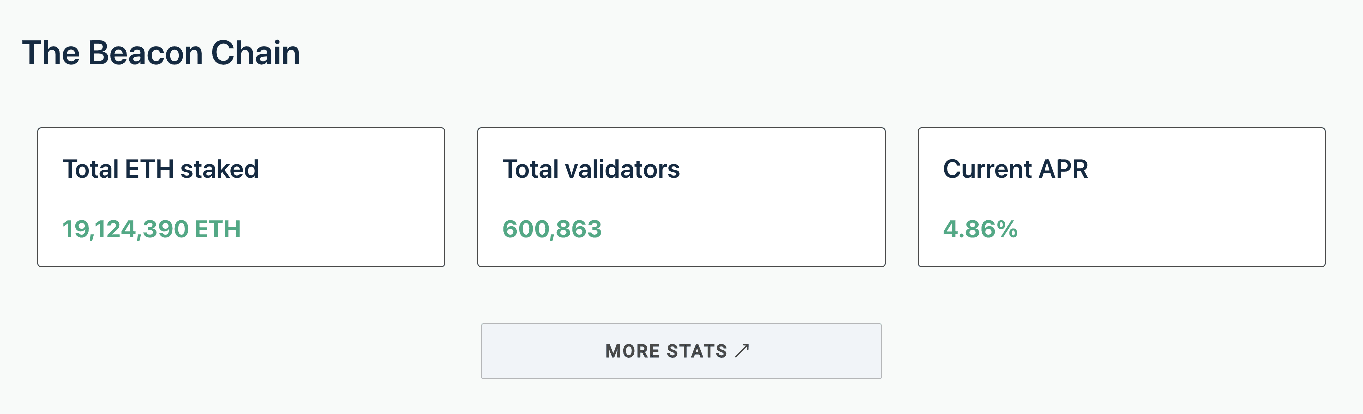1363x414 pixels.
Task: Click the MORE STATS button text
Action: point(666,350)
